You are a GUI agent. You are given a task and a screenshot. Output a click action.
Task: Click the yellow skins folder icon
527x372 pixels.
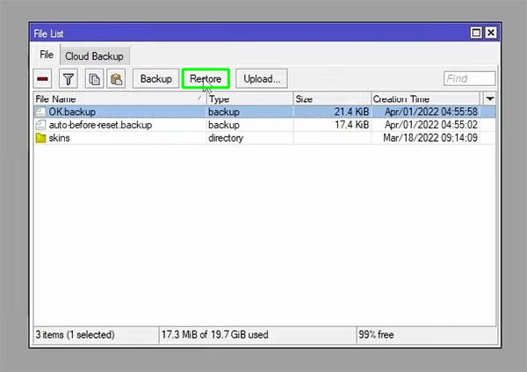click(x=40, y=138)
